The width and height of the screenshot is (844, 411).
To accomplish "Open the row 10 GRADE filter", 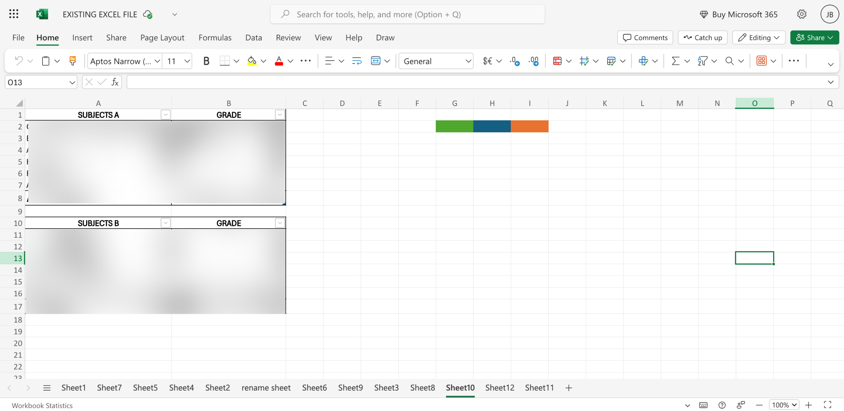I will click(280, 223).
